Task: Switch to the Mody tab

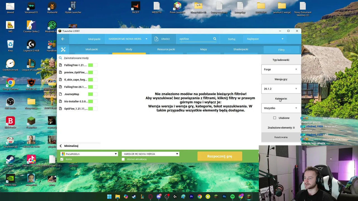Action: 129,49
